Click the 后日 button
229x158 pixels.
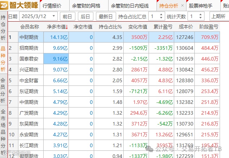pyautogui.click(x=85, y=16)
